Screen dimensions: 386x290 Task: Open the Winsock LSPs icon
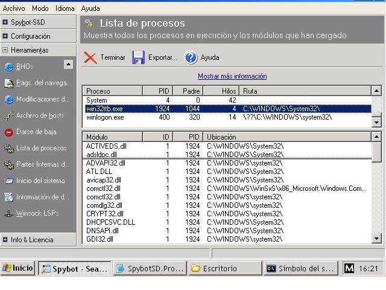coord(9,213)
